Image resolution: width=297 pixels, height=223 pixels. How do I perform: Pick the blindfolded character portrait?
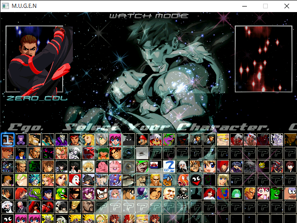(75, 194)
